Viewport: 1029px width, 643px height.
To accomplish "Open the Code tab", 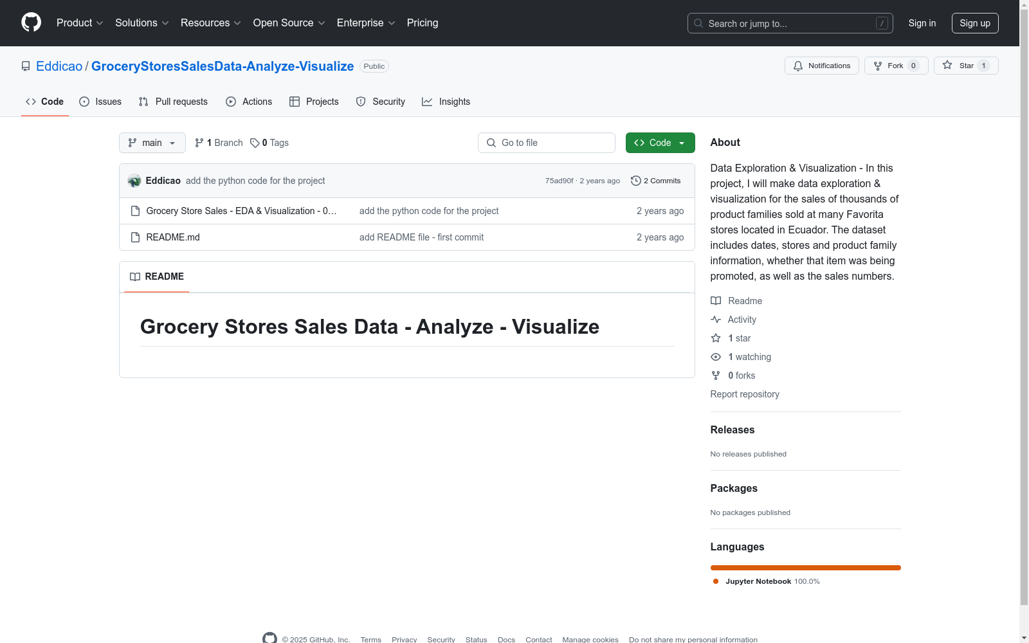I will point(45,102).
